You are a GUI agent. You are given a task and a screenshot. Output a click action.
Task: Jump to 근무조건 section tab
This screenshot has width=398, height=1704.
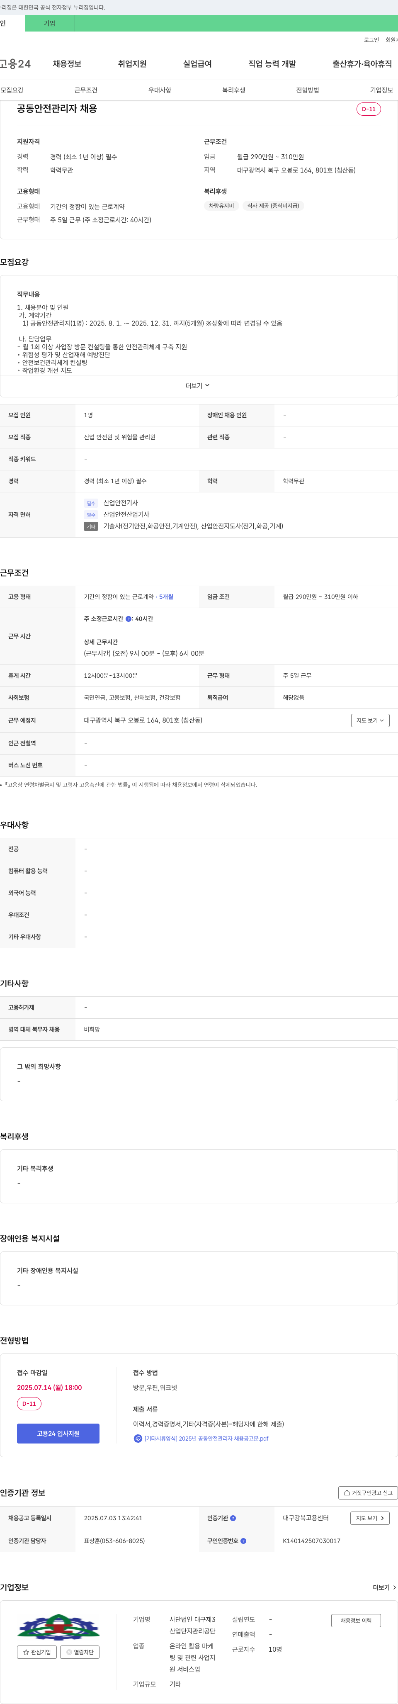[x=86, y=90]
